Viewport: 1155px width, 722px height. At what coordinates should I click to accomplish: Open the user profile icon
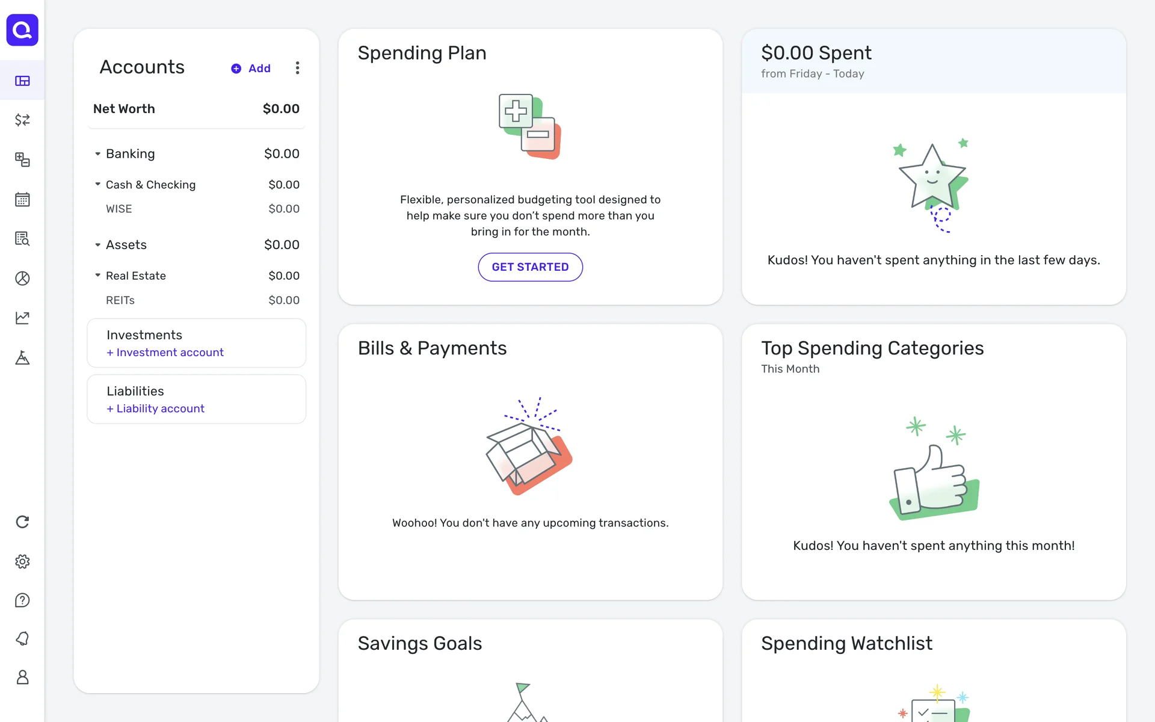[22, 677]
